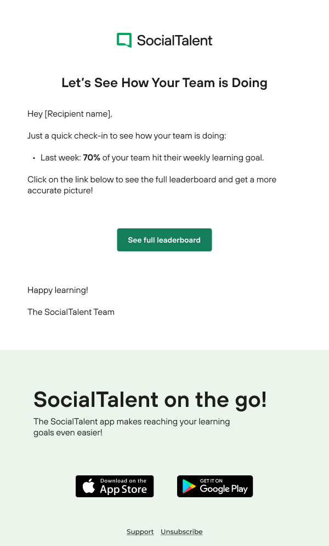The image size is (329, 546).
Task: Click the "Happy learning!" sign-off text
Action: [58, 290]
